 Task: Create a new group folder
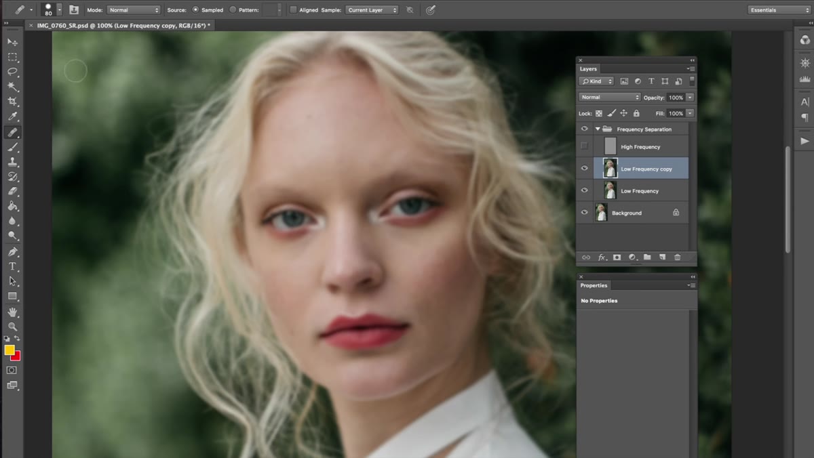tap(647, 257)
